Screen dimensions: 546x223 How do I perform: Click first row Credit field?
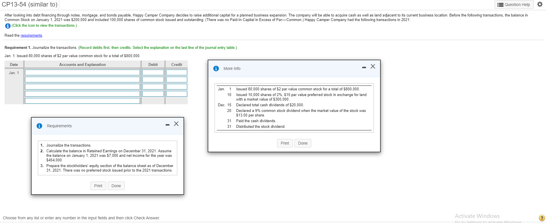click(x=177, y=72)
